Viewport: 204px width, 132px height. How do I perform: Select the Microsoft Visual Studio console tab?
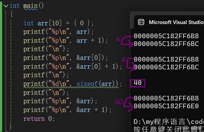(x=169, y=22)
